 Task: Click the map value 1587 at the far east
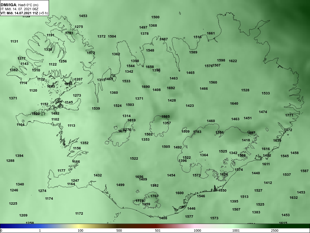point(304,171)
